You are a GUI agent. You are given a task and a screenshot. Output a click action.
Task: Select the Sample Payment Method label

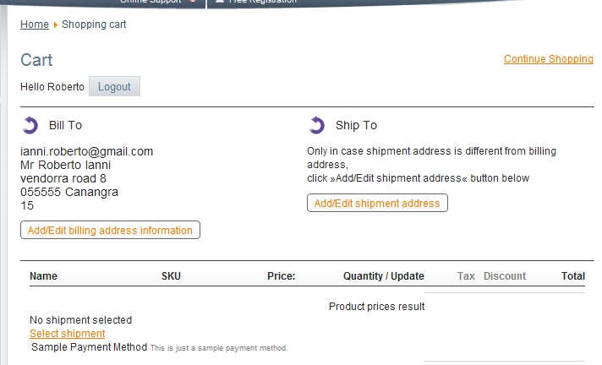coord(89,347)
